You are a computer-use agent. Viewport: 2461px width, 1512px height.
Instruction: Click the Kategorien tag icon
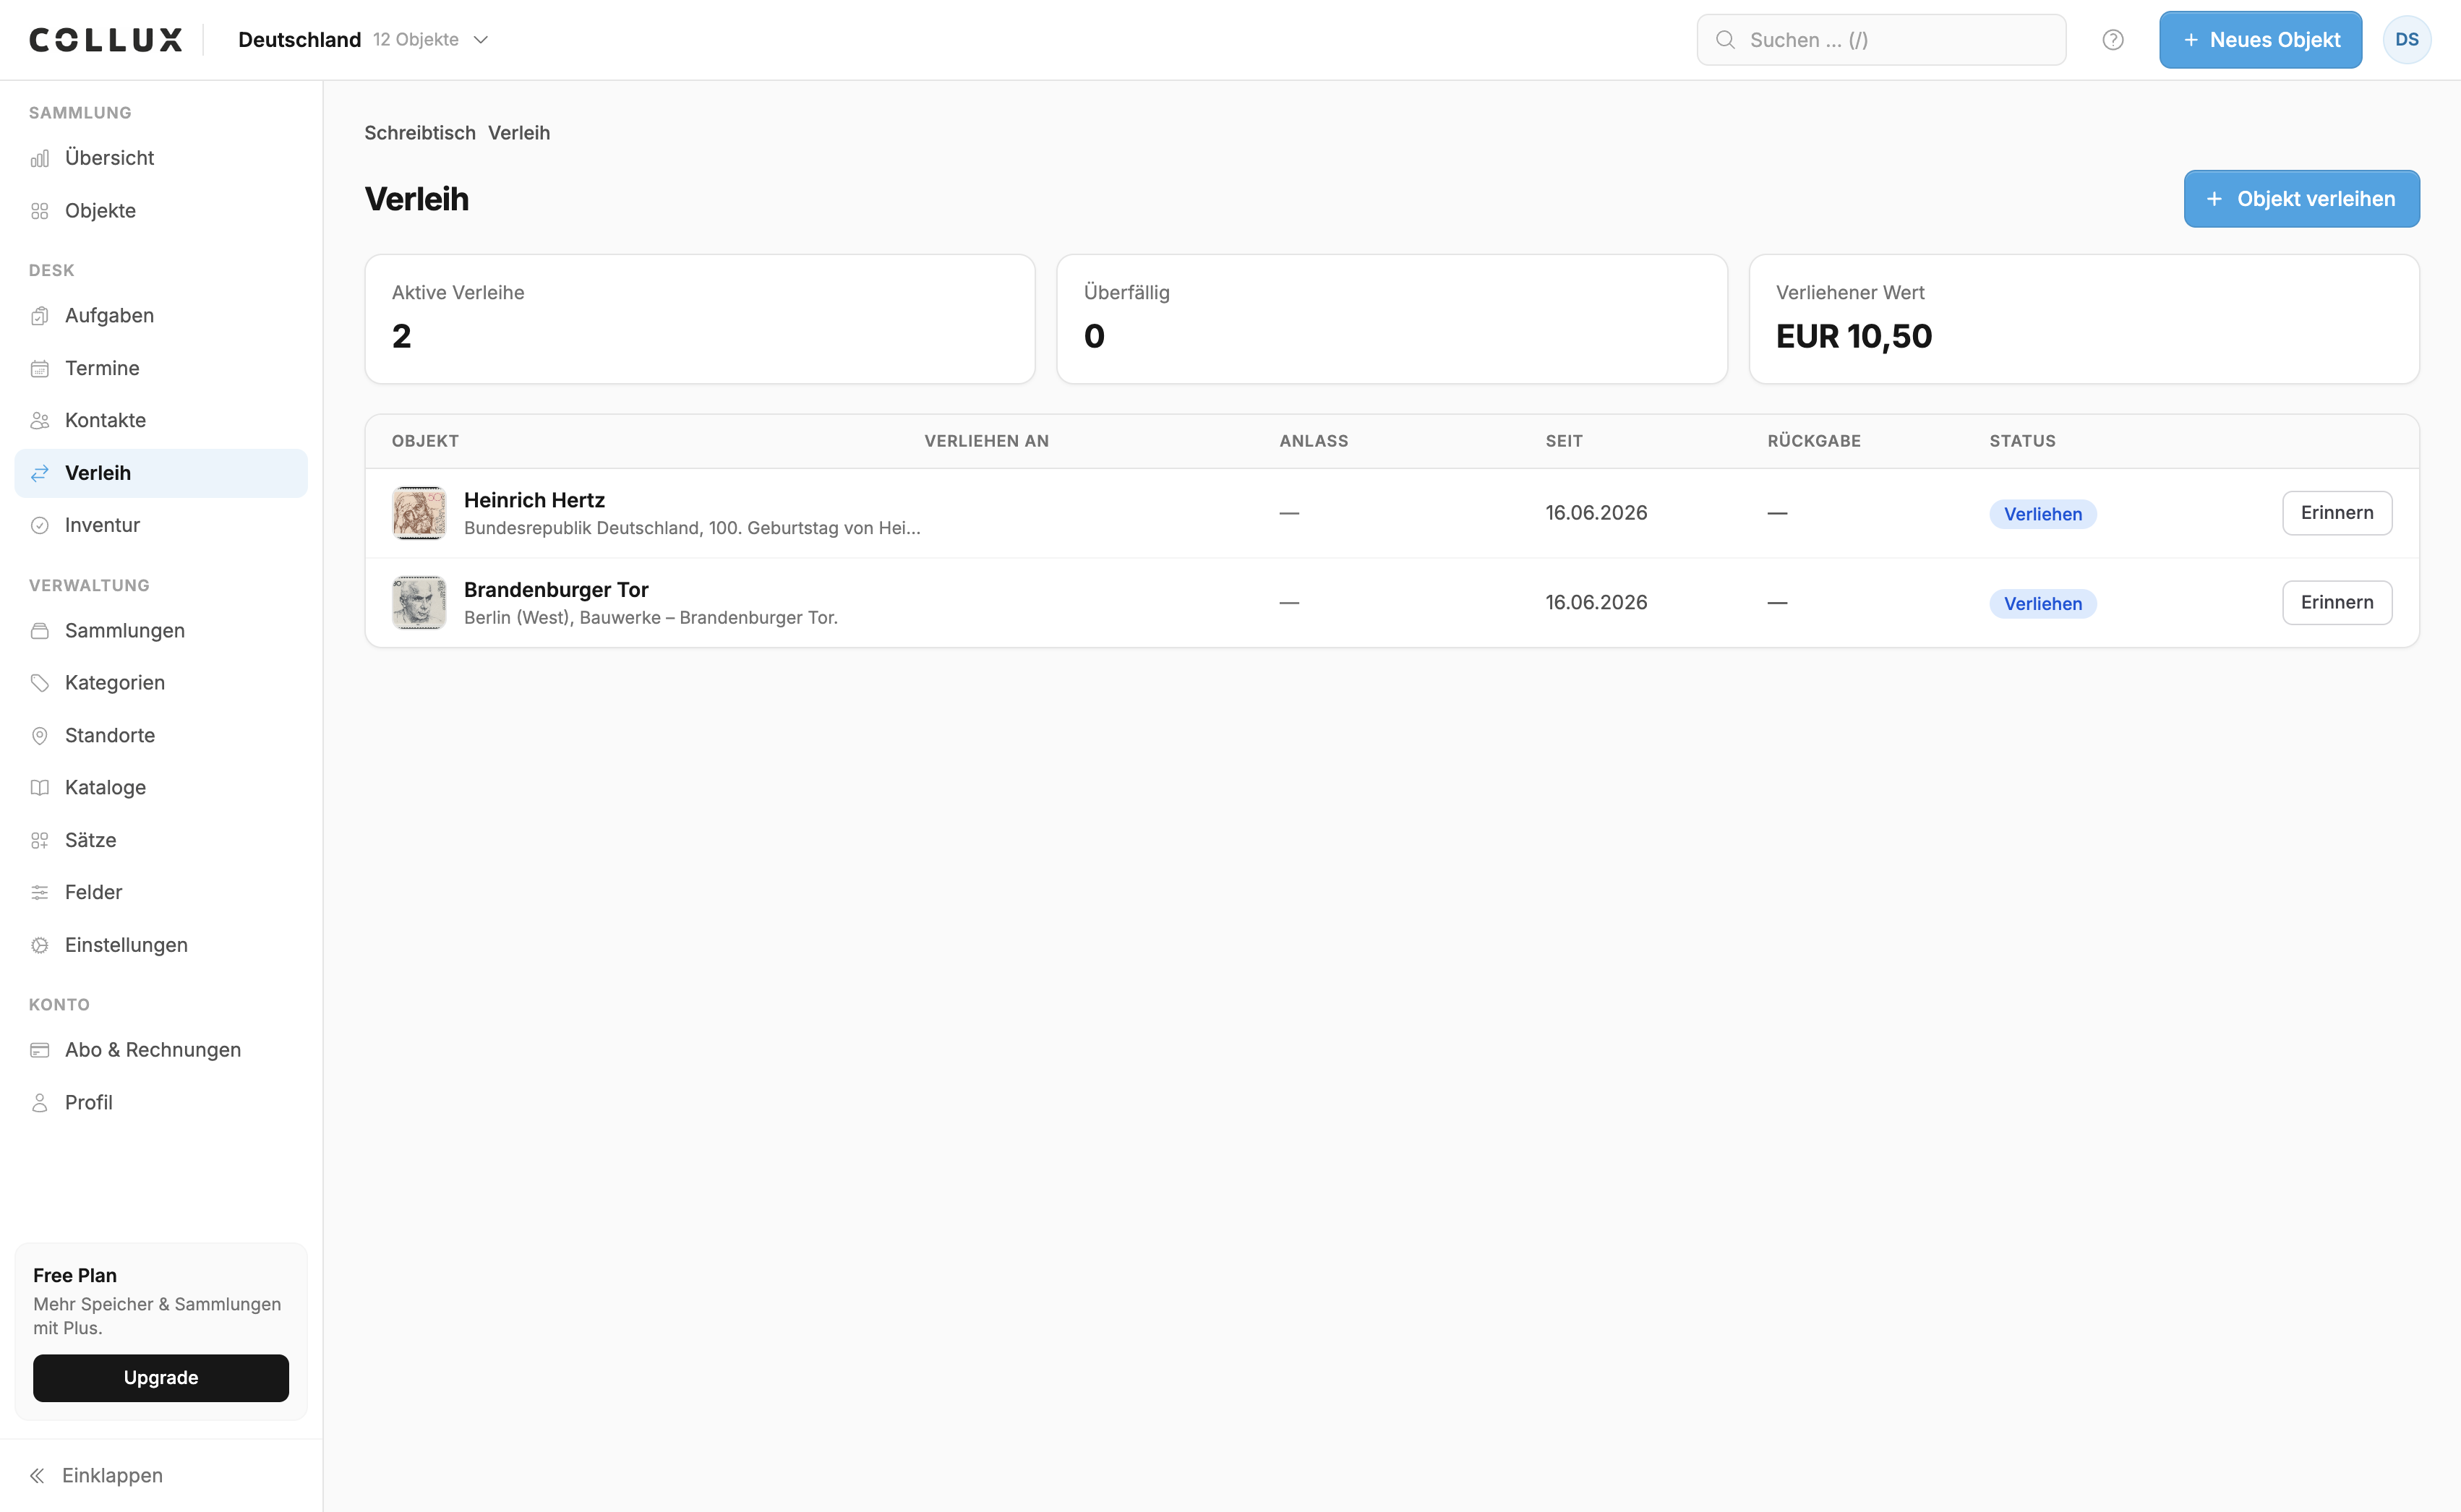tap(40, 682)
